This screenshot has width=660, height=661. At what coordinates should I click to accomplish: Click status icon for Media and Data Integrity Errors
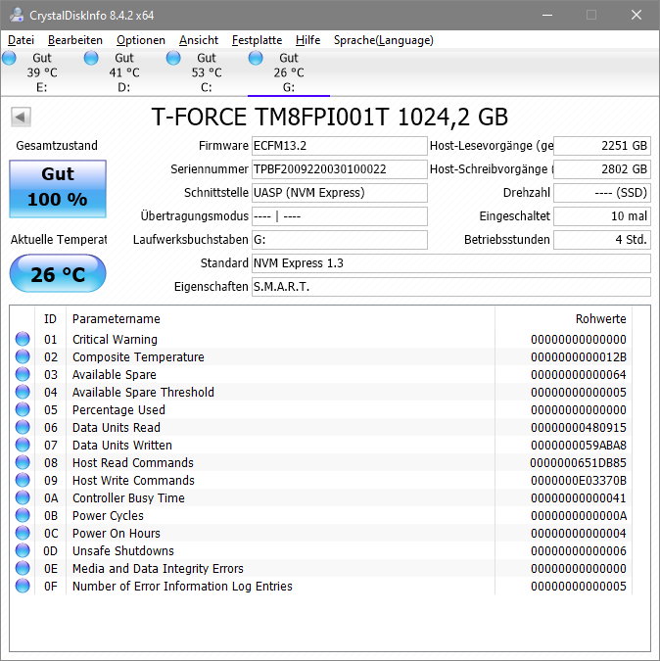(x=23, y=568)
